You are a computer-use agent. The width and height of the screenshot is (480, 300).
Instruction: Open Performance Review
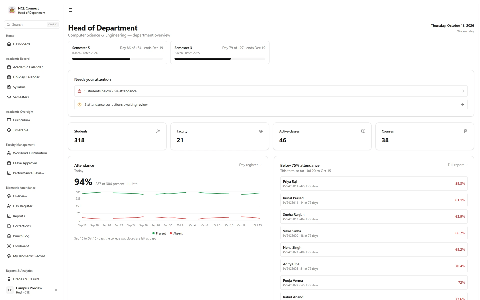[32, 173]
